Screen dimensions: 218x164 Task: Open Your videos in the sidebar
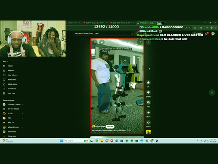tap(13, 75)
